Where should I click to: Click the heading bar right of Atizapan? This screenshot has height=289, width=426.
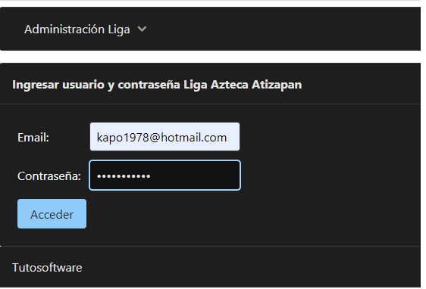point(362,85)
